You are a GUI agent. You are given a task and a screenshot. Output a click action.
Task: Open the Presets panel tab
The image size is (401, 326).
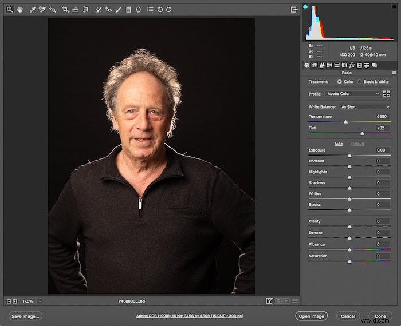(367, 65)
